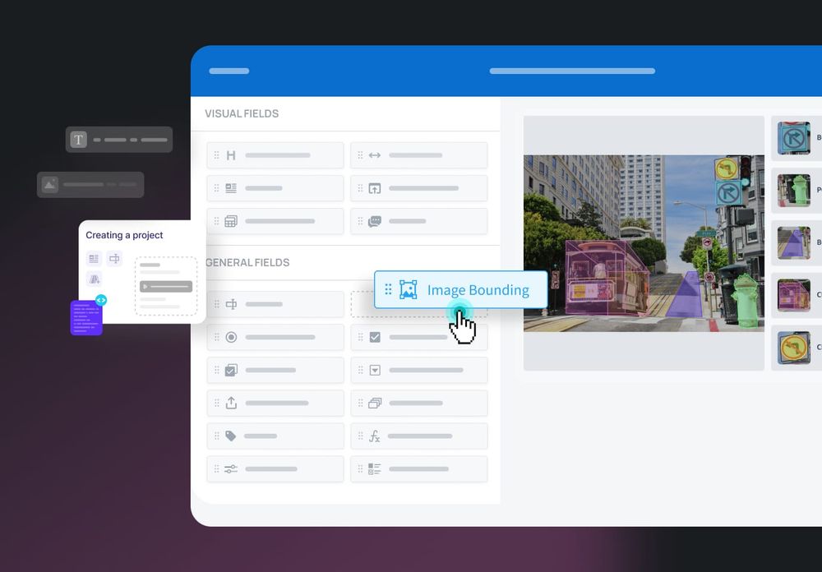Image resolution: width=822 pixels, height=572 pixels.
Task: Grab the drag handle of the radio button field
Action: point(216,337)
